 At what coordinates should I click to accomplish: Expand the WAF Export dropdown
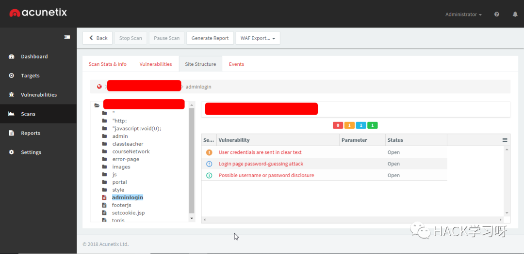[258, 38]
